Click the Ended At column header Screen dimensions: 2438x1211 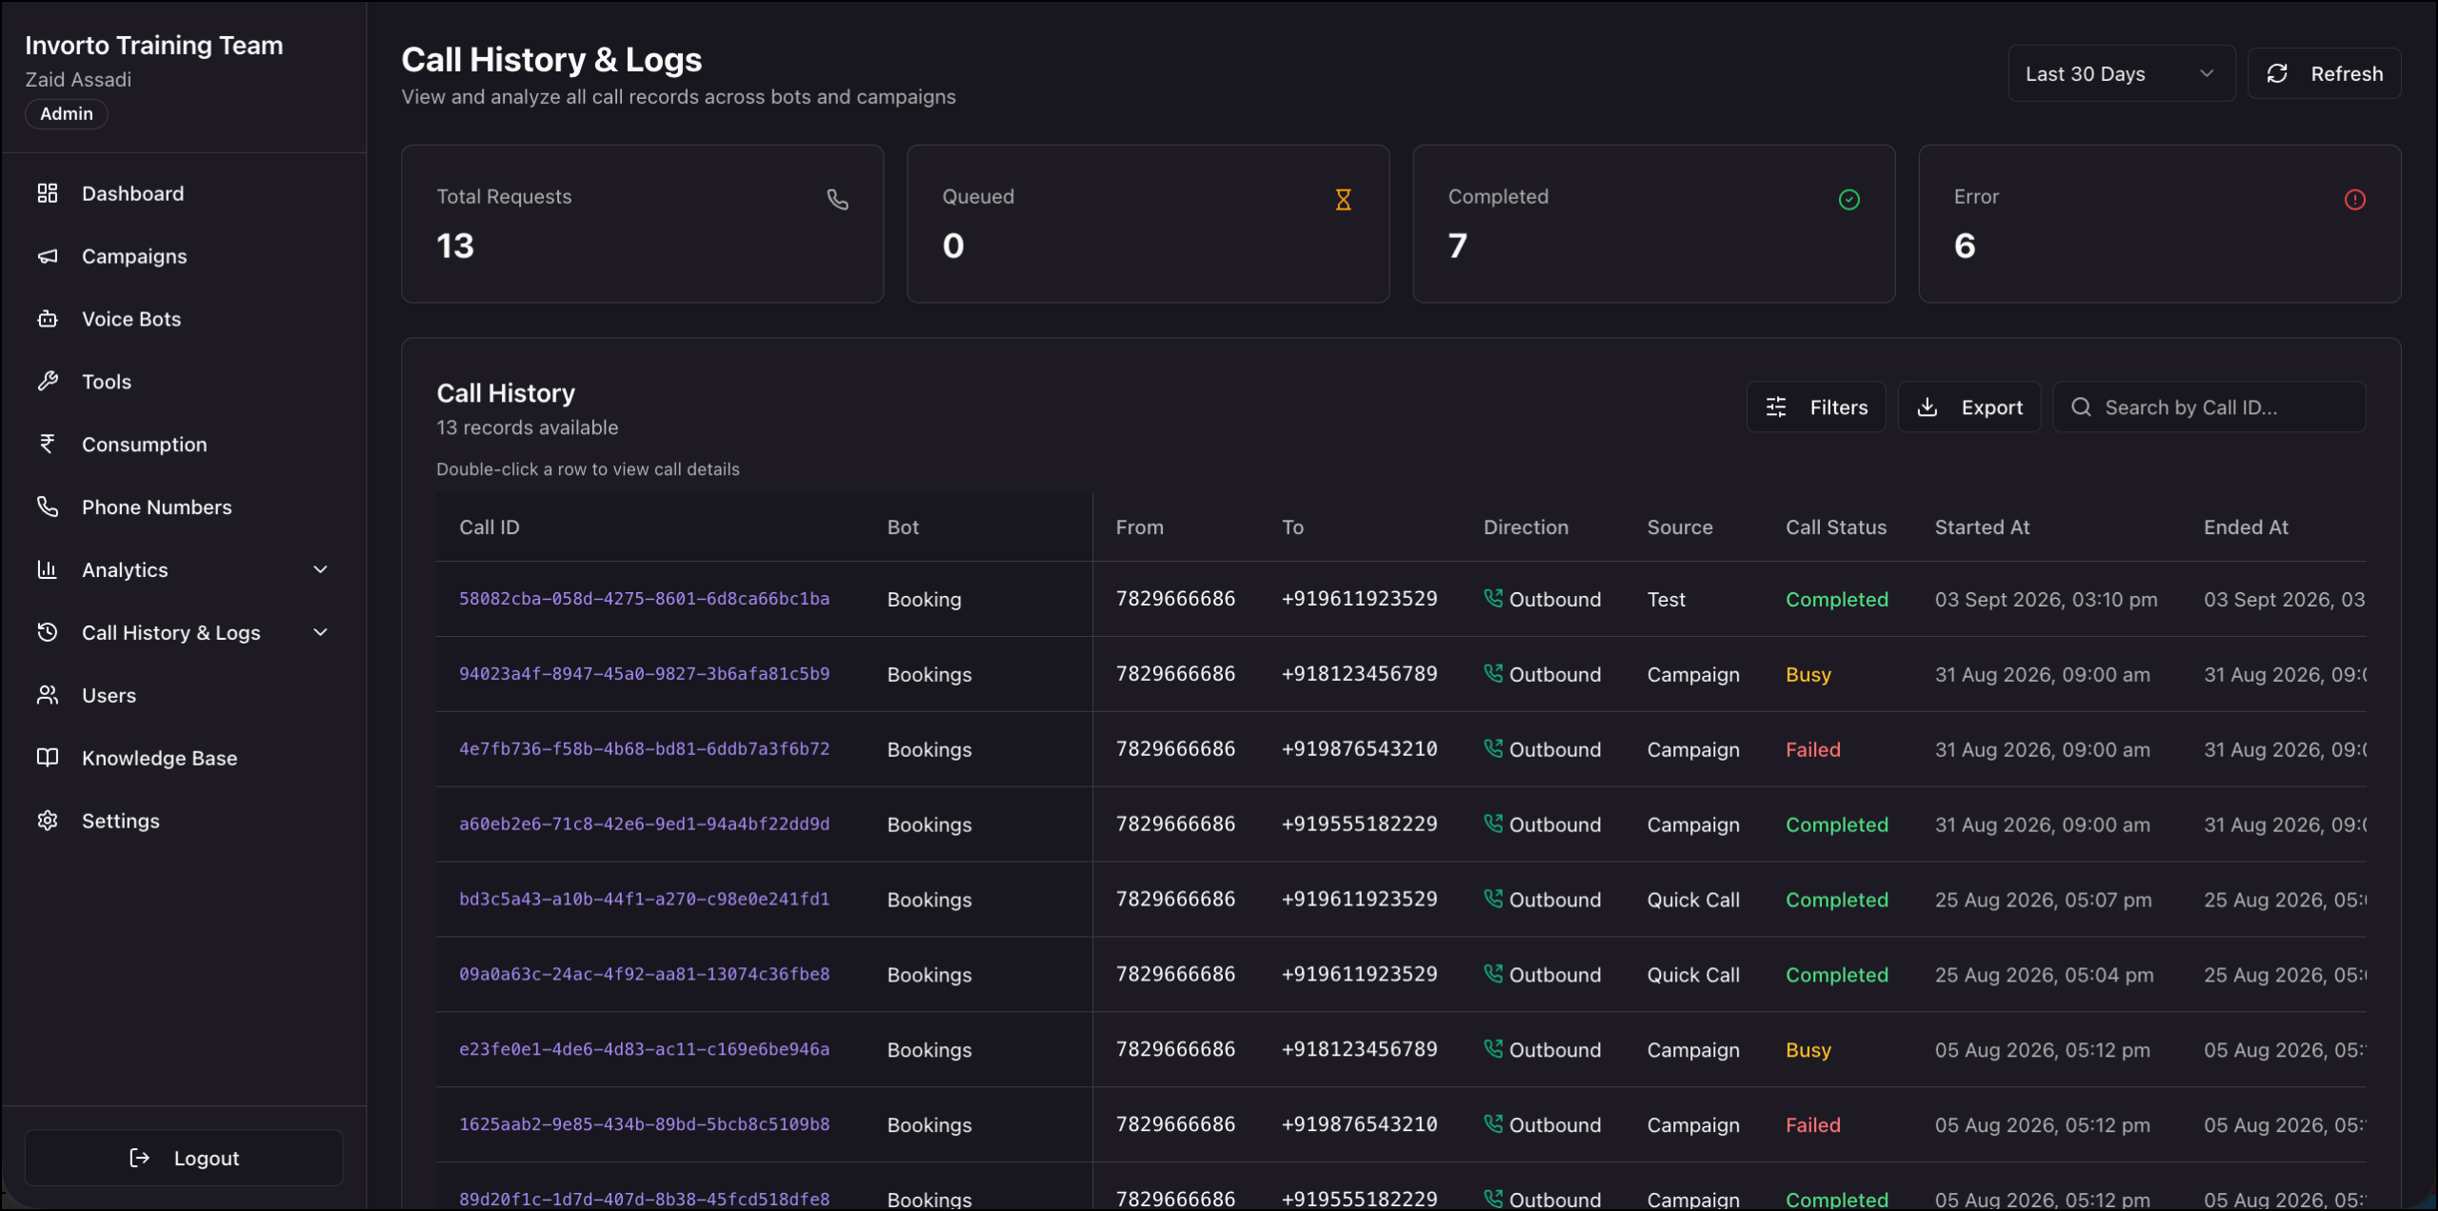click(2246, 527)
